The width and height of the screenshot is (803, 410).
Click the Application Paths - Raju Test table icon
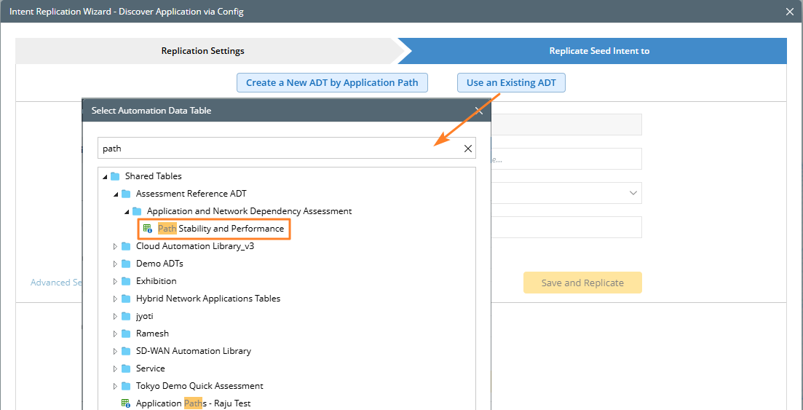pyautogui.click(x=126, y=403)
